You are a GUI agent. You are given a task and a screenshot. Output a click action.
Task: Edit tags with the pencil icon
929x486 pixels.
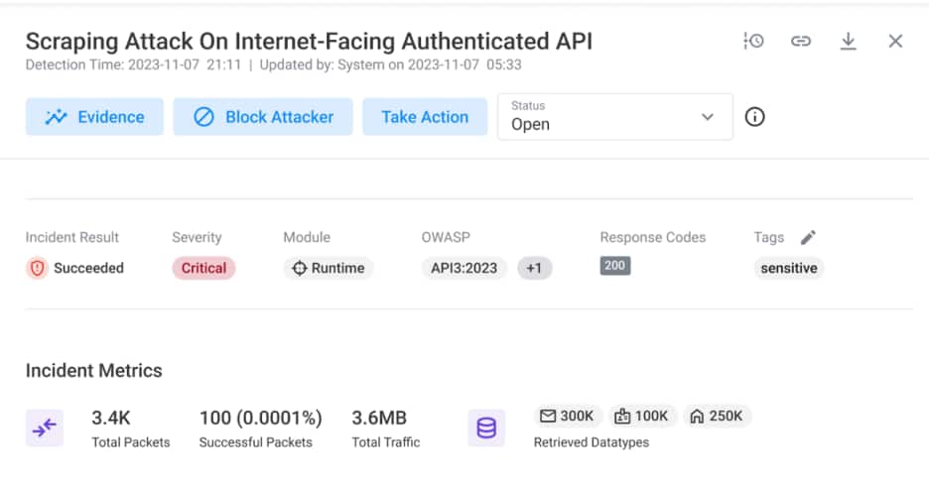[808, 237]
